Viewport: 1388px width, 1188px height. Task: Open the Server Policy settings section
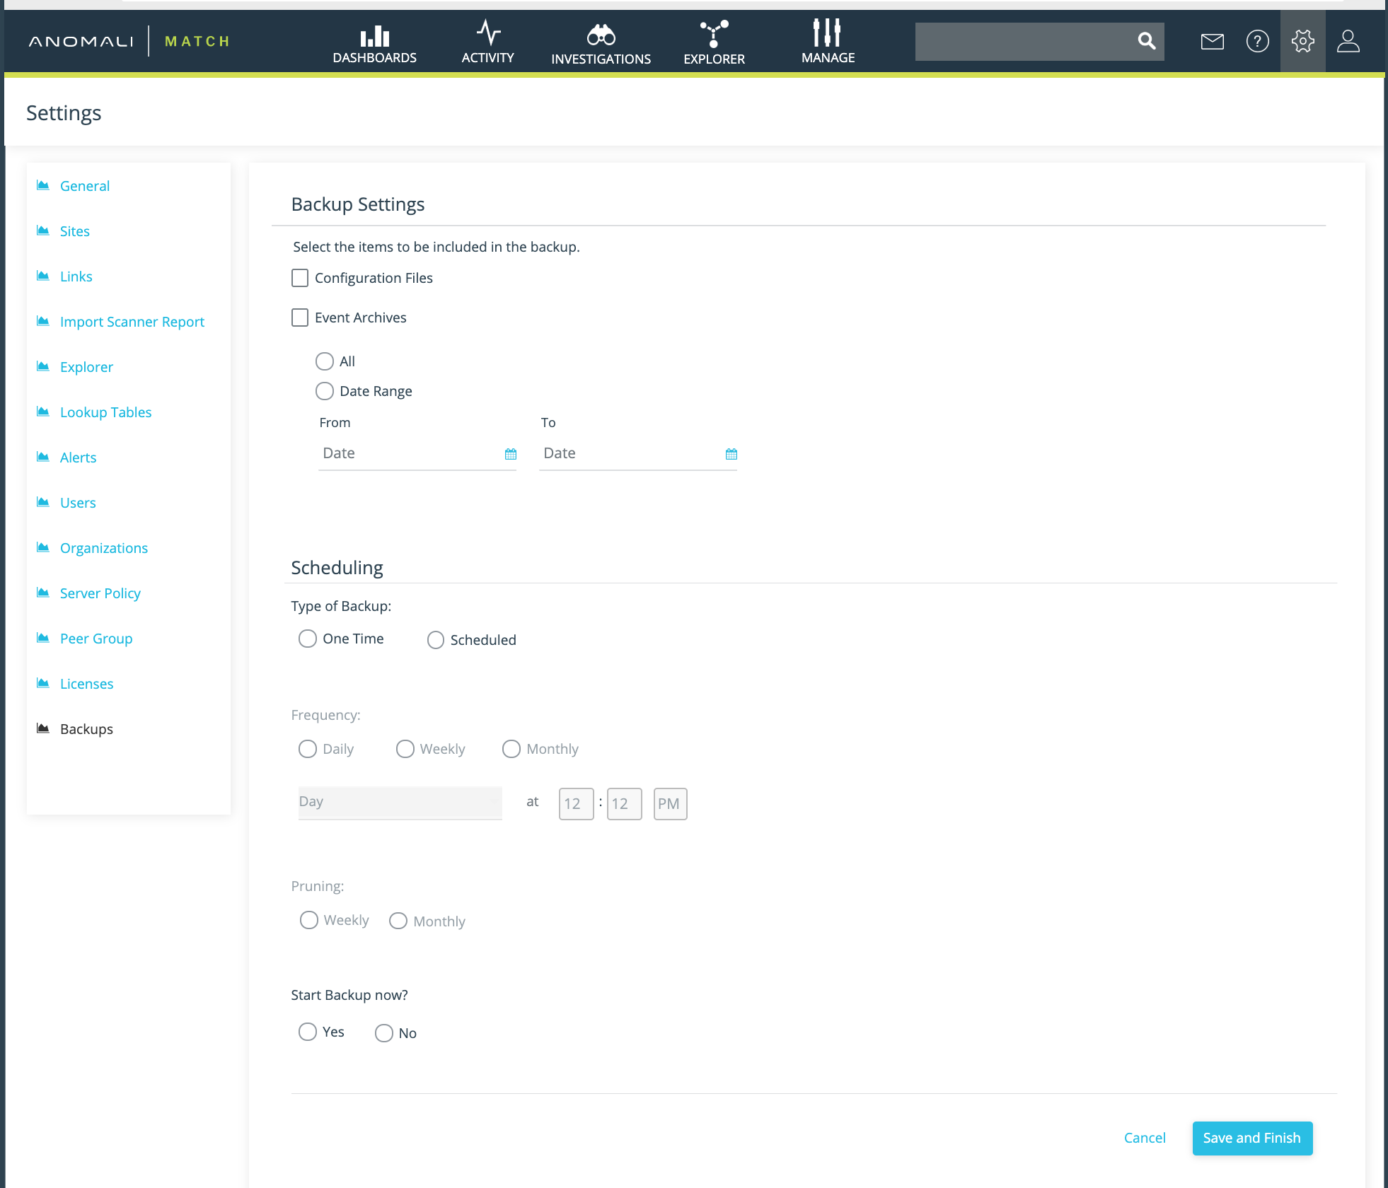[x=100, y=593]
